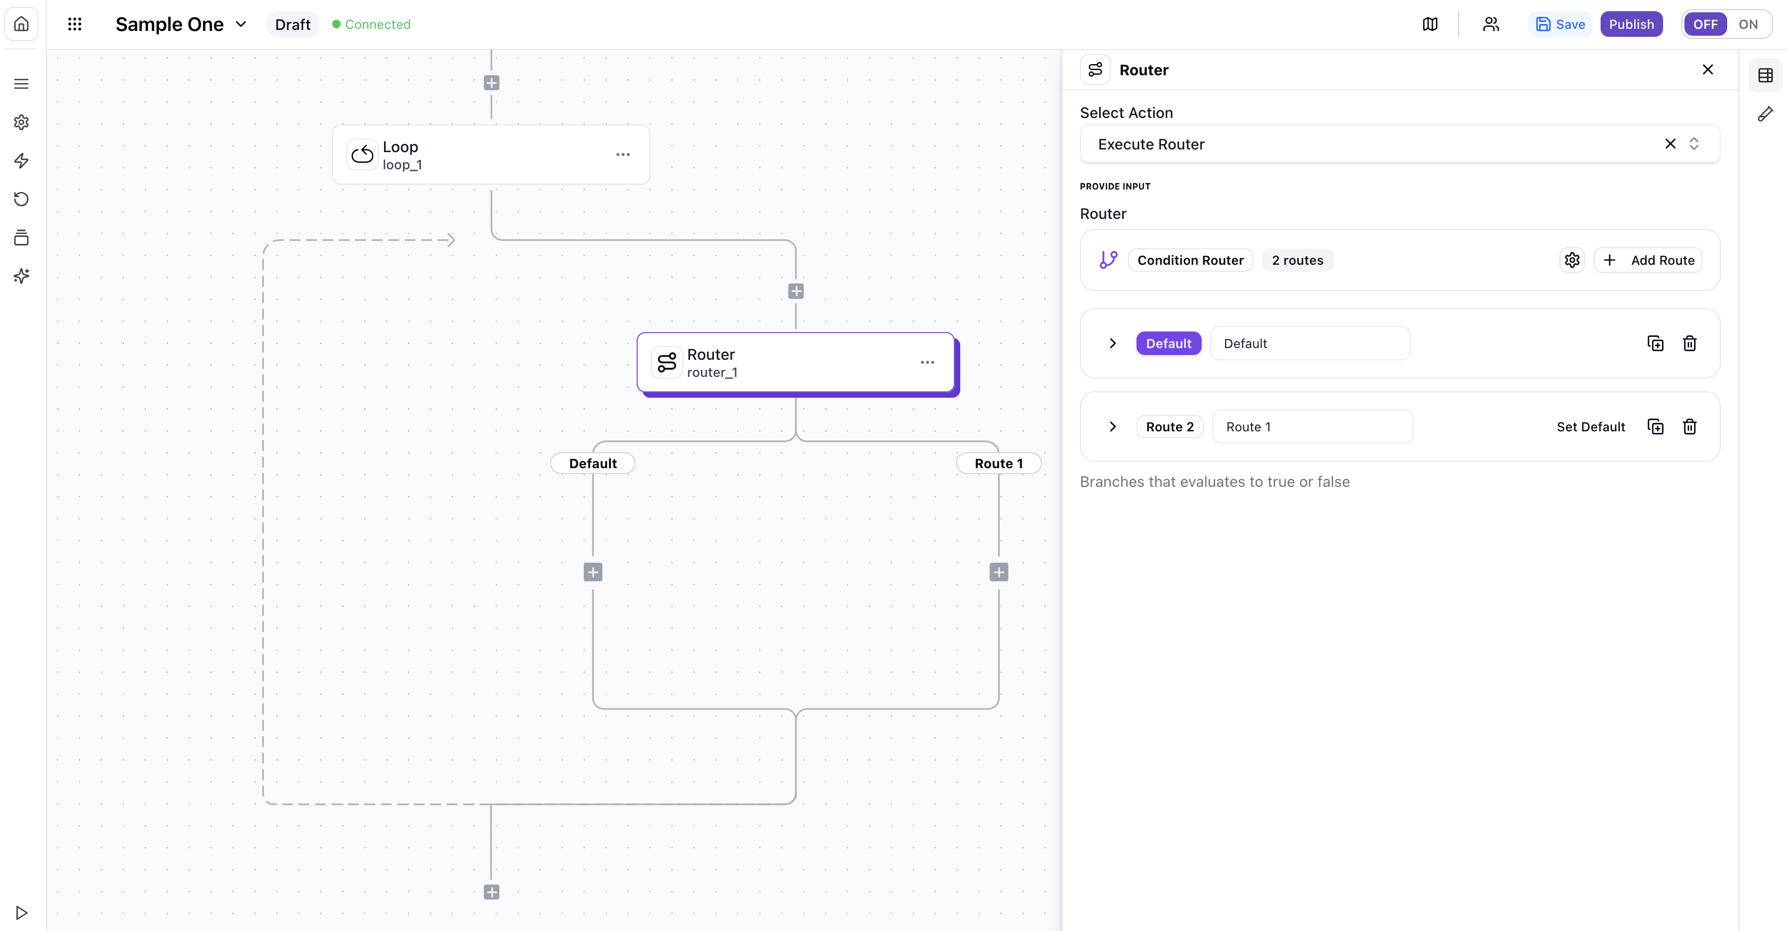Select the table view icon on the right edge
The width and height of the screenshot is (1787, 931).
pyautogui.click(x=1766, y=75)
